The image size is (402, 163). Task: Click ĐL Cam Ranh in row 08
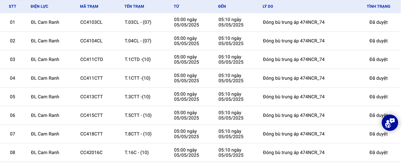click(45, 152)
